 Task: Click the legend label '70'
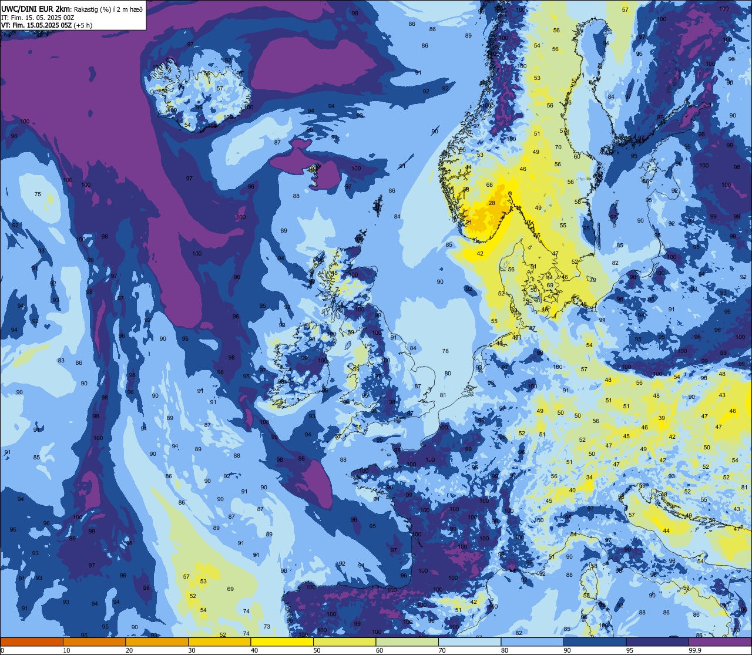pos(442,650)
